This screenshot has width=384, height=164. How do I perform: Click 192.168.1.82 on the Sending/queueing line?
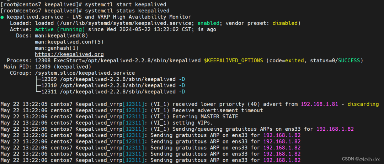(335, 129)
